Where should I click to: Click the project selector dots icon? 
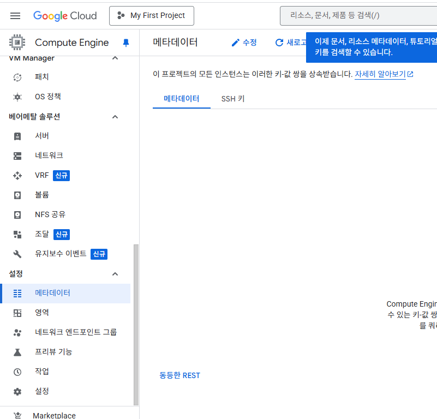click(x=121, y=15)
